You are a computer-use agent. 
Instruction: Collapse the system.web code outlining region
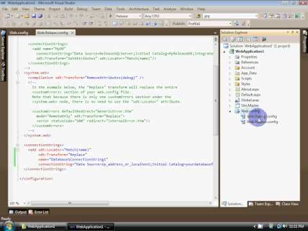click(18, 73)
